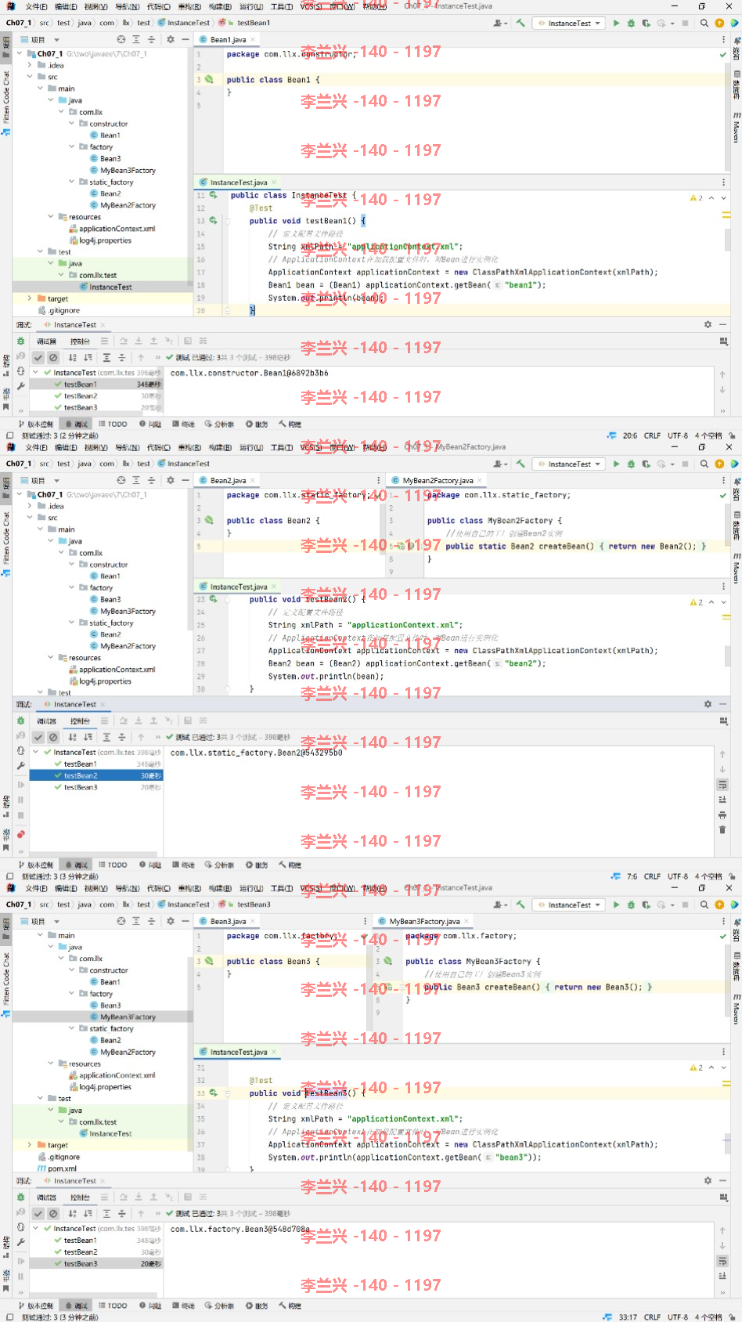The width and height of the screenshot is (742, 1322).
Task: Click run gutter icon beside testBean1 method
Action: pyautogui.click(x=213, y=221)
